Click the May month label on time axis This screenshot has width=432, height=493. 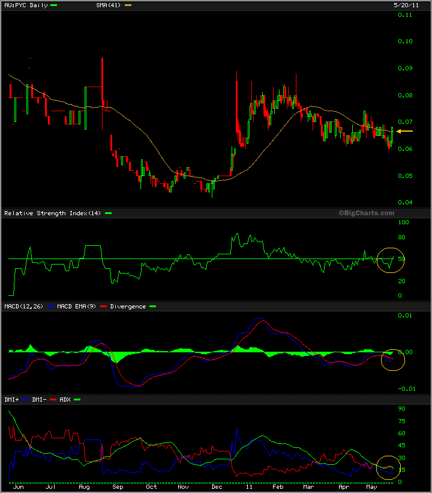372,487
